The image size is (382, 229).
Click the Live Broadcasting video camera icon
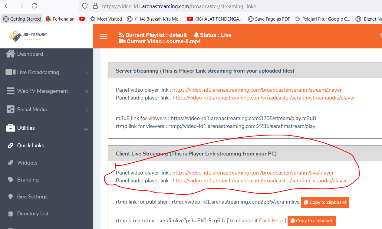point(11,72)
